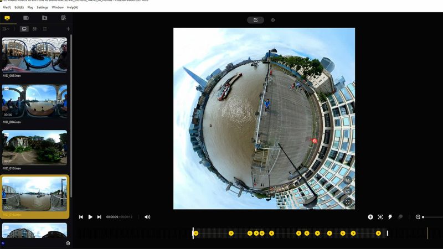Viewport: 443px width, 249px height.
Task: Open the starred folder favorites tab
Action: tap(45, 18)
